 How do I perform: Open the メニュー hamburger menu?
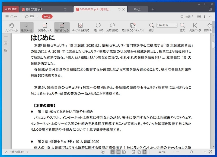click(x=11, y=17)
